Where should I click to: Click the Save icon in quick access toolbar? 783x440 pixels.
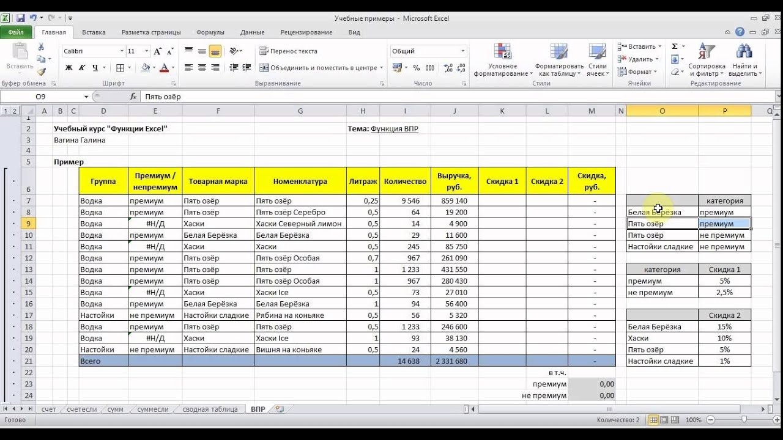pyautogui.click(x=21, y=18)
